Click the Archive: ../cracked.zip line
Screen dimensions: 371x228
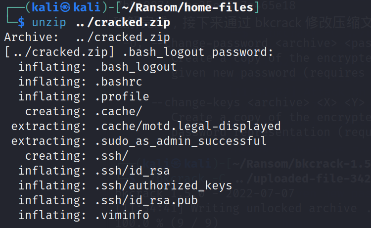pyautogui.click(x=87, y=37)
